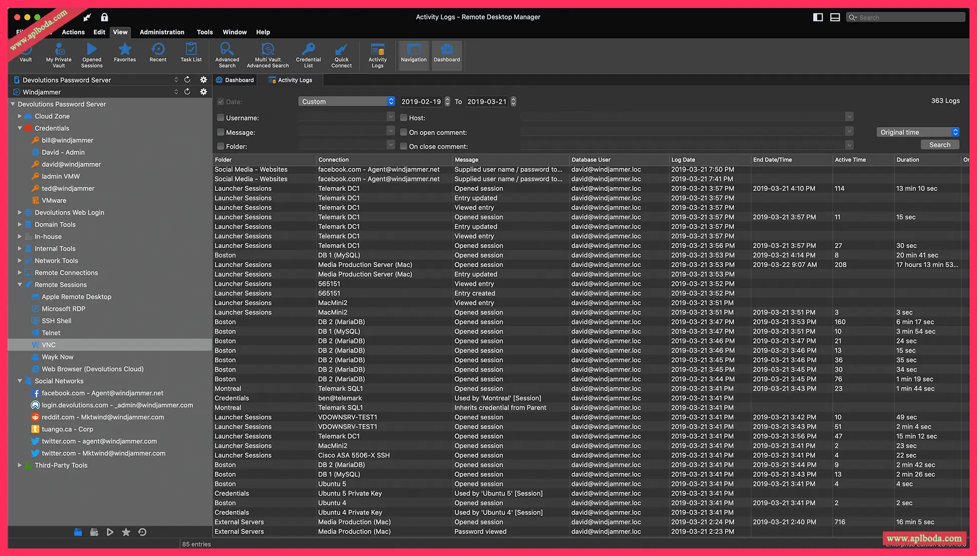The height and width of the screenshot is (556, 977).
Task: Tick the Host filter checkbox
Action: [403, 118]
